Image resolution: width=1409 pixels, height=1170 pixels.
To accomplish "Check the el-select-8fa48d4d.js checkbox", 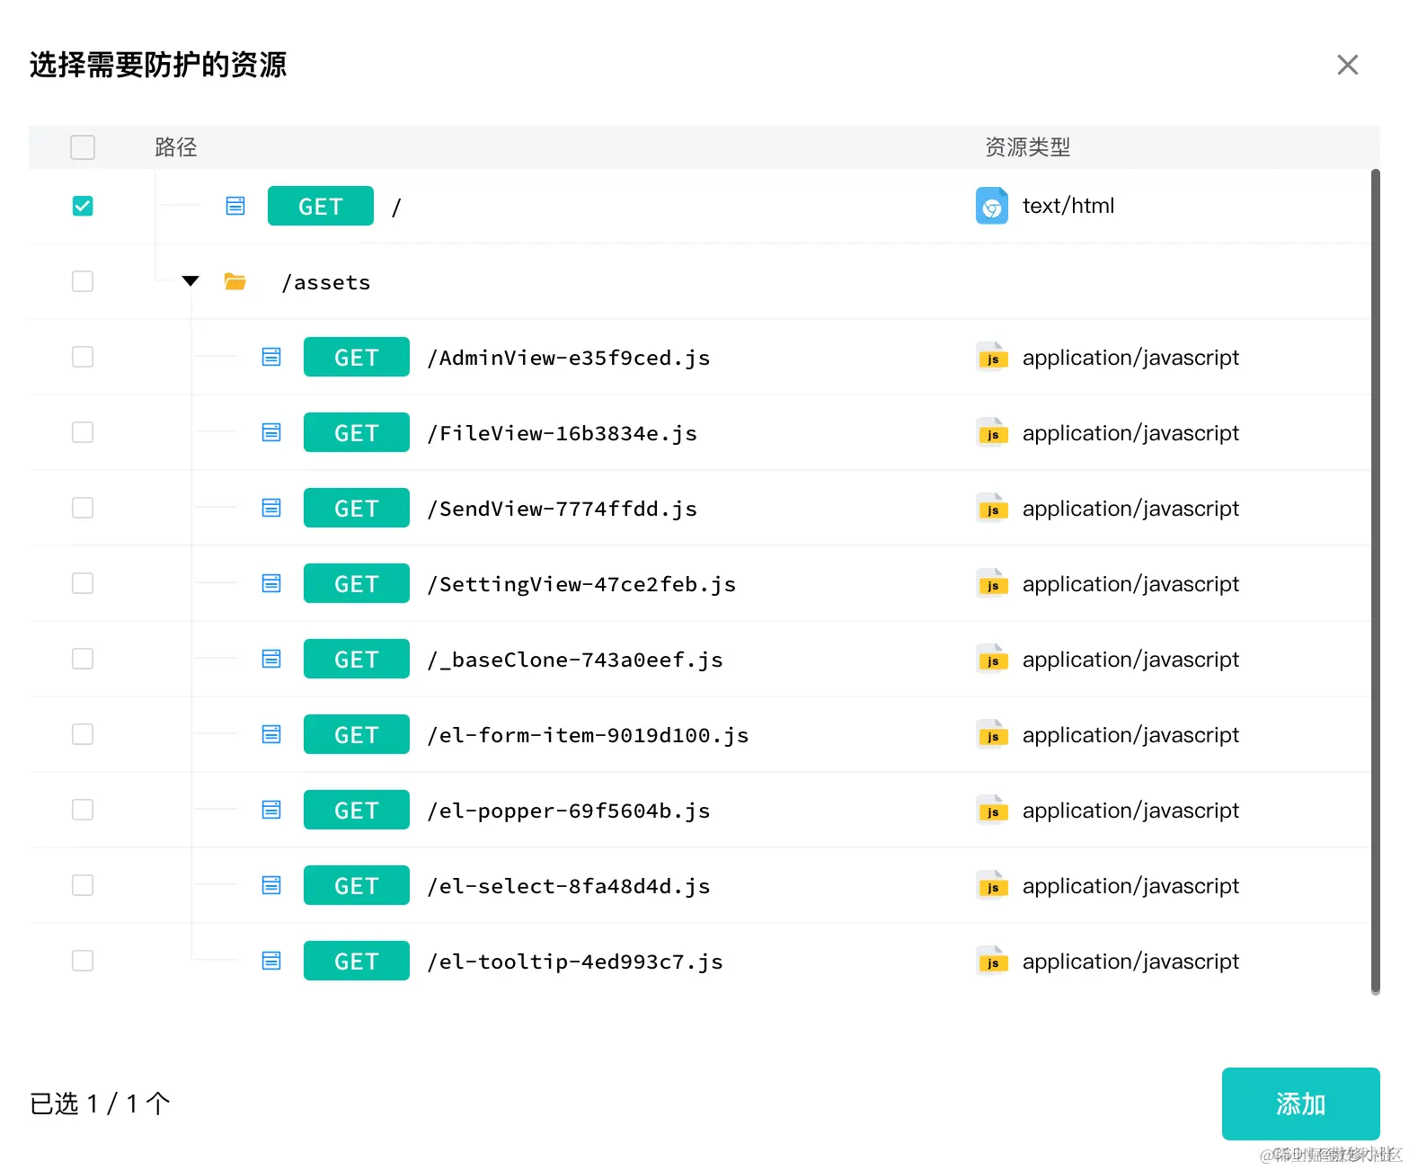I will click(83, 885).
